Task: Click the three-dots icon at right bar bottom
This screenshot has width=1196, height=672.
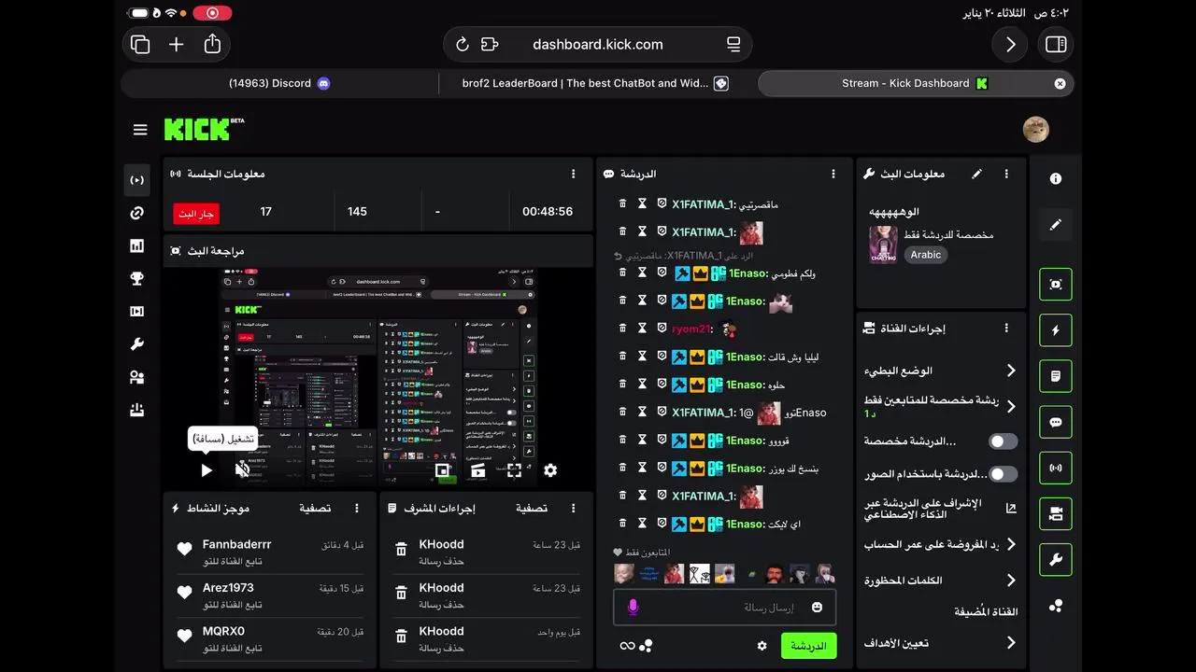Action: click(x=1056, y=606)
